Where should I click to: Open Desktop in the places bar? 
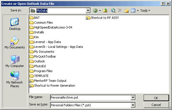coord(15,24)
